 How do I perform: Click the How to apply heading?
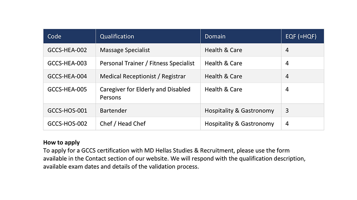[61, 142]
